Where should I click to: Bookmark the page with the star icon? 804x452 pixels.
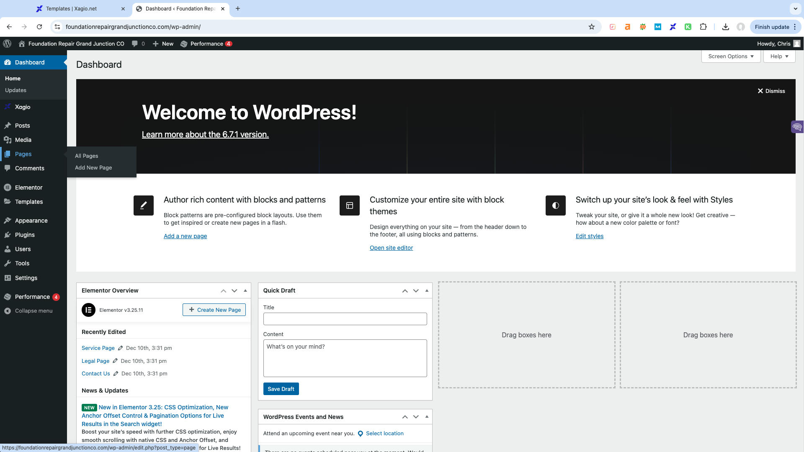click(592, 27)
